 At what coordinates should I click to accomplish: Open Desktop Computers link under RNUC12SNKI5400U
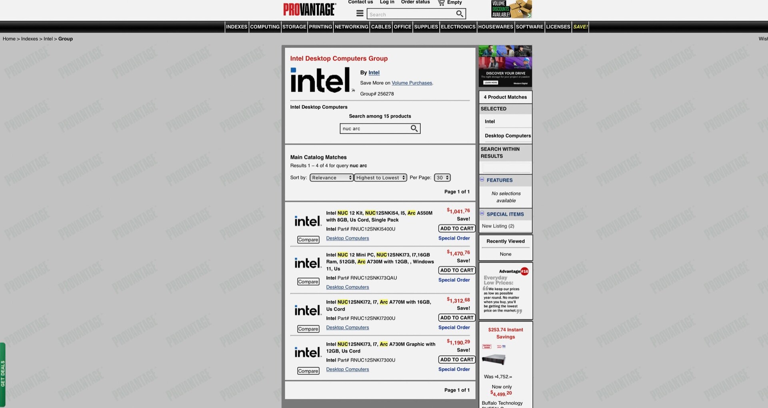pyautogui.click(x=348, y=238)
